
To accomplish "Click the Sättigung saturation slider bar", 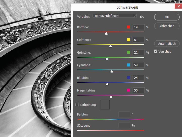I will (111, 130).
